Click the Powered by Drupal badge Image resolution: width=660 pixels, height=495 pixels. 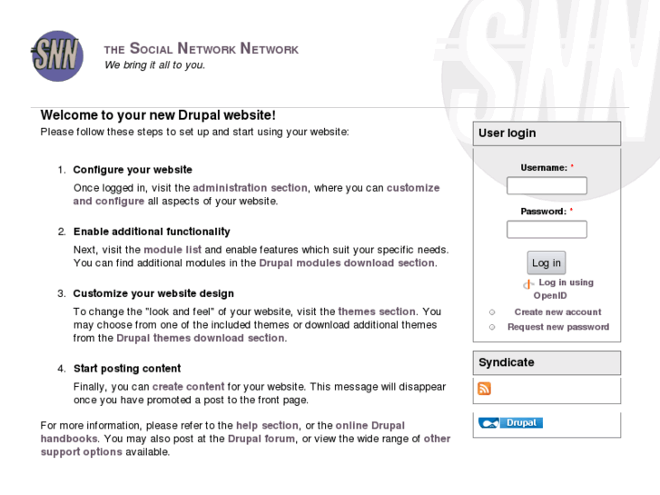click(510, 423)
